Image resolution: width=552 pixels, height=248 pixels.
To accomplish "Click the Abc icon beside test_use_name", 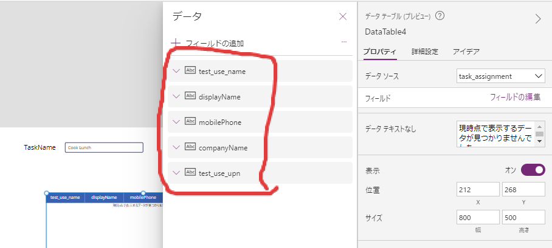I will coord(190,70).
